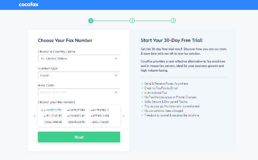Click the progress line between steps 1 and 2
Screen dimensions: 258x160
click(112, 21)
